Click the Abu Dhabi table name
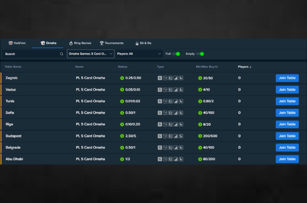307x203 pixels. coord(14,159)
